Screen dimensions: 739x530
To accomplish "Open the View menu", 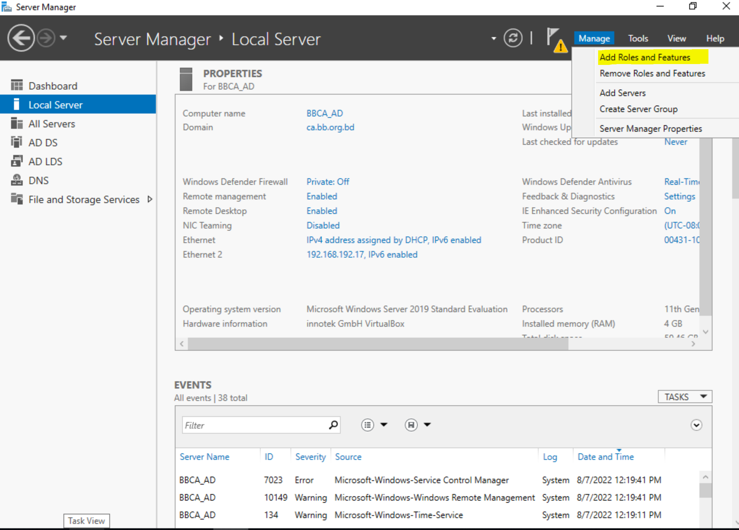I will point(676,38).
